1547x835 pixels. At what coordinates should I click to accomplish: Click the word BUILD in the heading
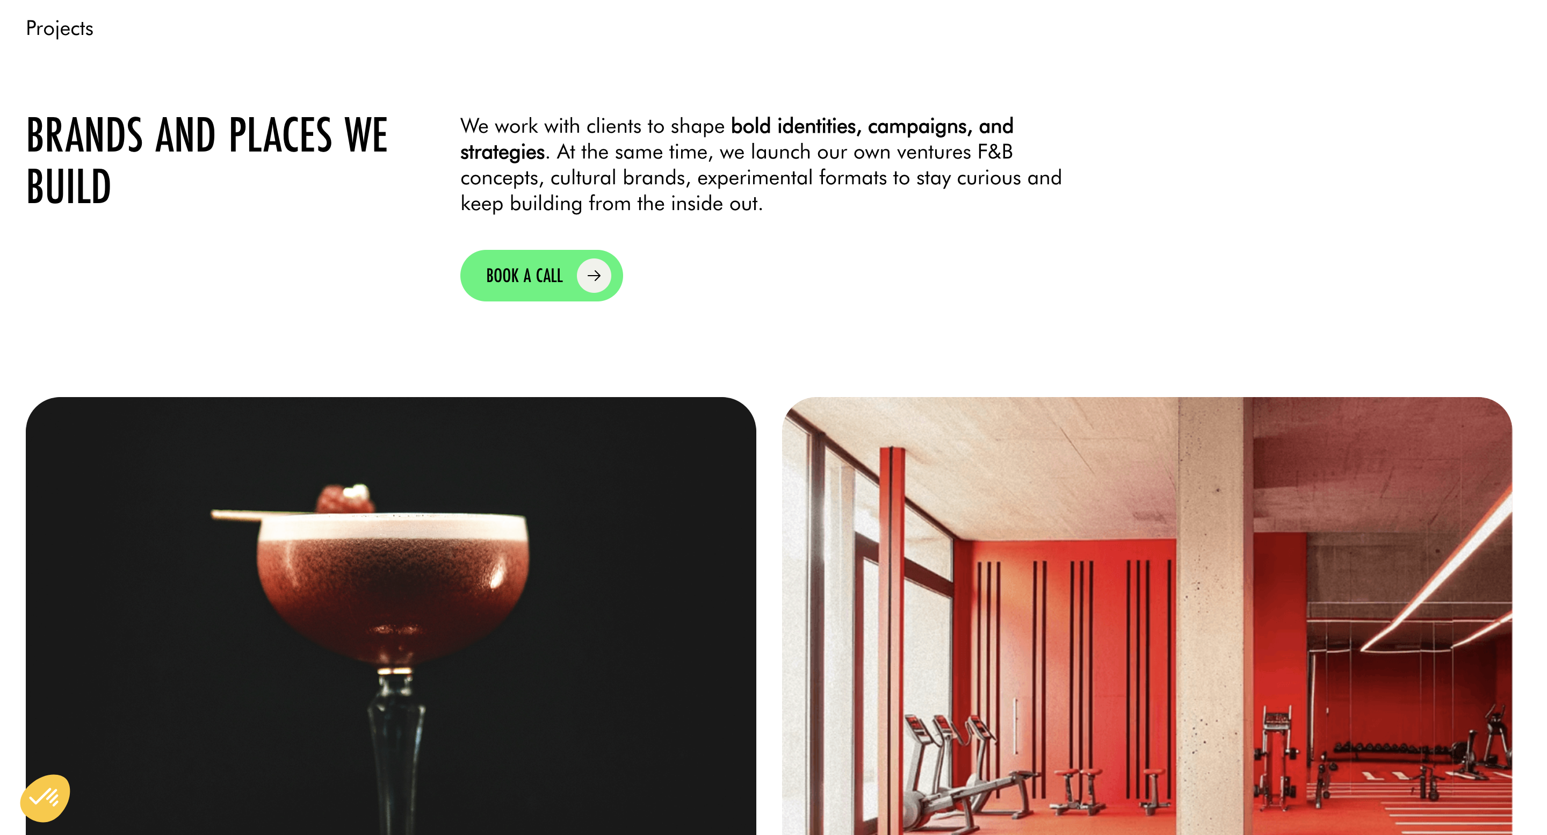tap(69, 187)
